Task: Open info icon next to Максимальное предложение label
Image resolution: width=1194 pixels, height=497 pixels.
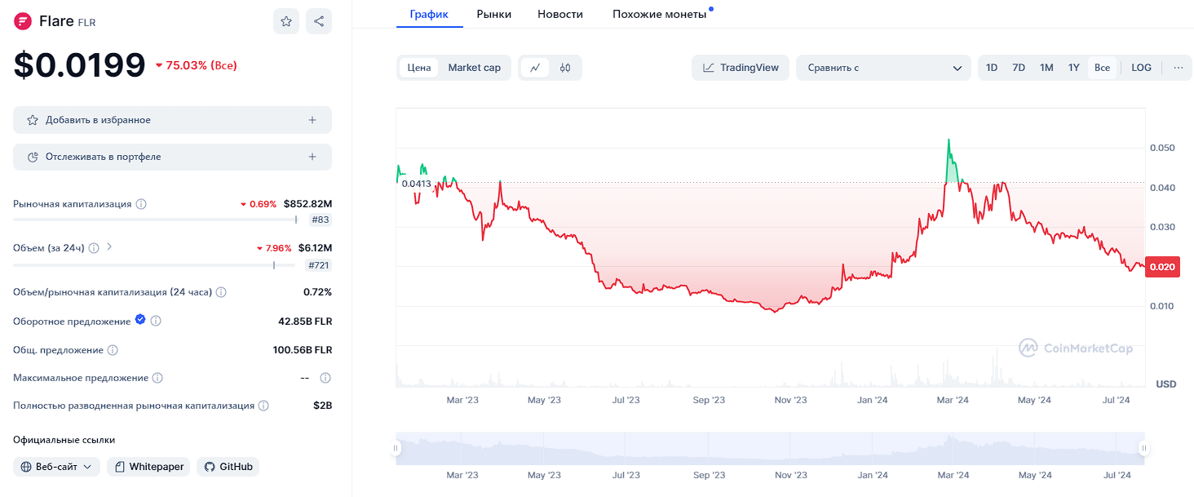Action: (x=157, y=378)
